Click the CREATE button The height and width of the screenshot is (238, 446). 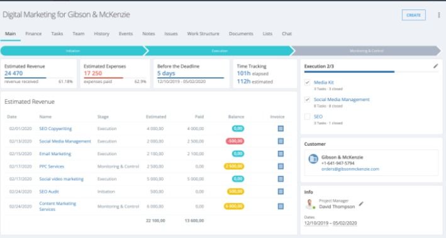413,15
